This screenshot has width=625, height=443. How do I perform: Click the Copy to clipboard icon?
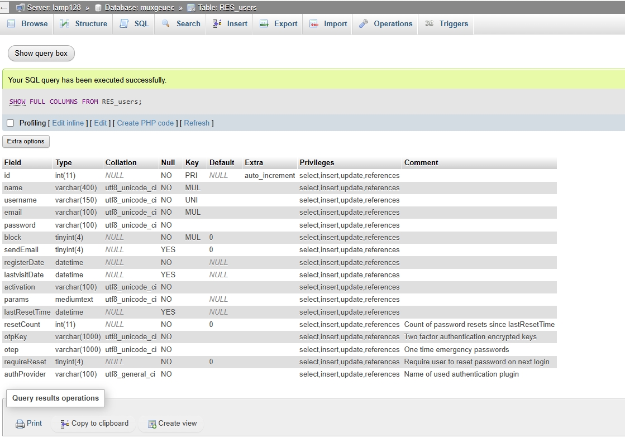coord(65,423)
